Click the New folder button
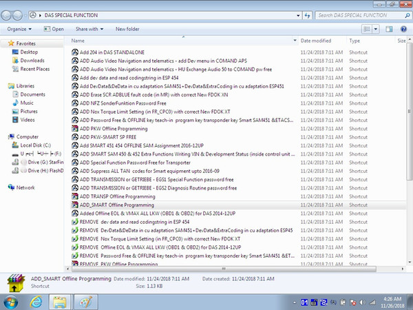 click(127, 29)
